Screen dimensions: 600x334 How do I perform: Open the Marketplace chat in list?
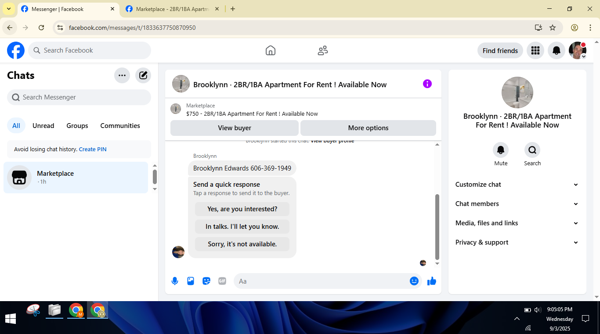coord(76,178)
